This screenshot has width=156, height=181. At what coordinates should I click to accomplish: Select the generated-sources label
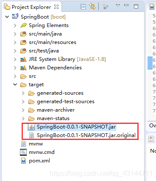(60, 93)
